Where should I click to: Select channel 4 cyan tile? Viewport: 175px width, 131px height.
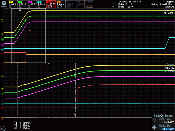[41, 4]
